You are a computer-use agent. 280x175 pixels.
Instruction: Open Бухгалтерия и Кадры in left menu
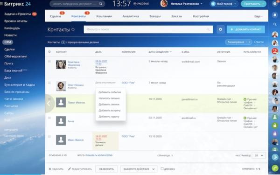point(20,85)
